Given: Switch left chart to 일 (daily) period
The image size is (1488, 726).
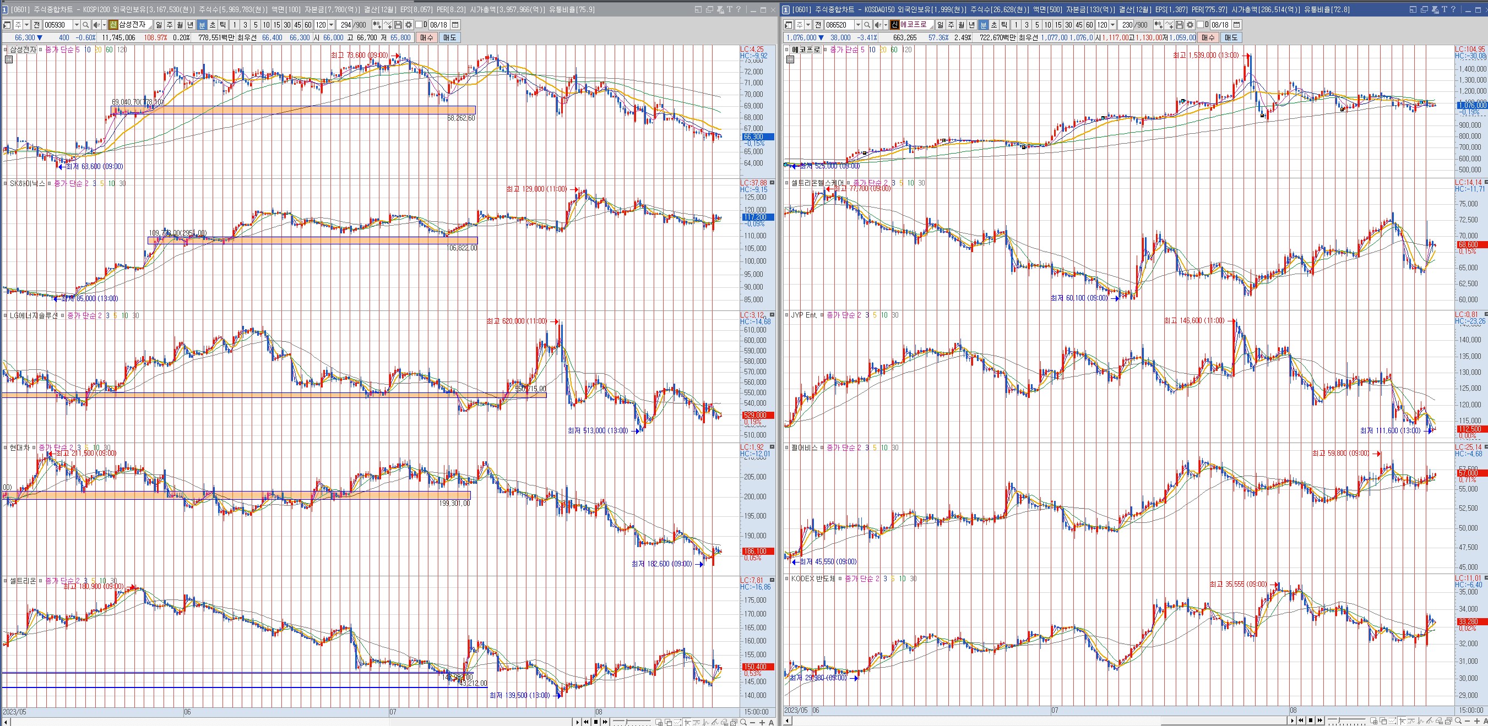Looking at the screenshot, I should pos(159,25).
